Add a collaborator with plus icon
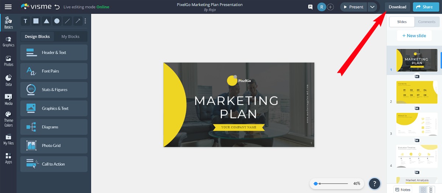Viewport: 442px width, 193px height. coord(331,7)
